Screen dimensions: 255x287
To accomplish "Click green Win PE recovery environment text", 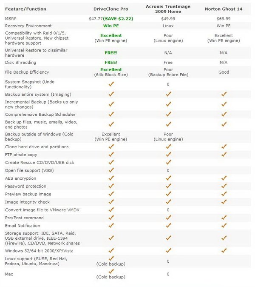I will pos(111,26).
